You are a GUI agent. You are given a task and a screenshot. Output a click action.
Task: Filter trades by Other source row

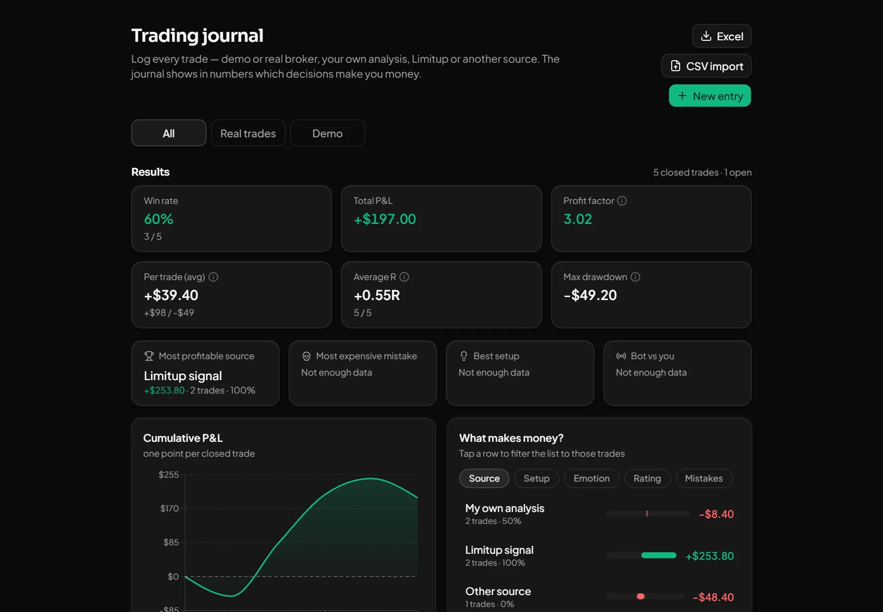point(599,597)
